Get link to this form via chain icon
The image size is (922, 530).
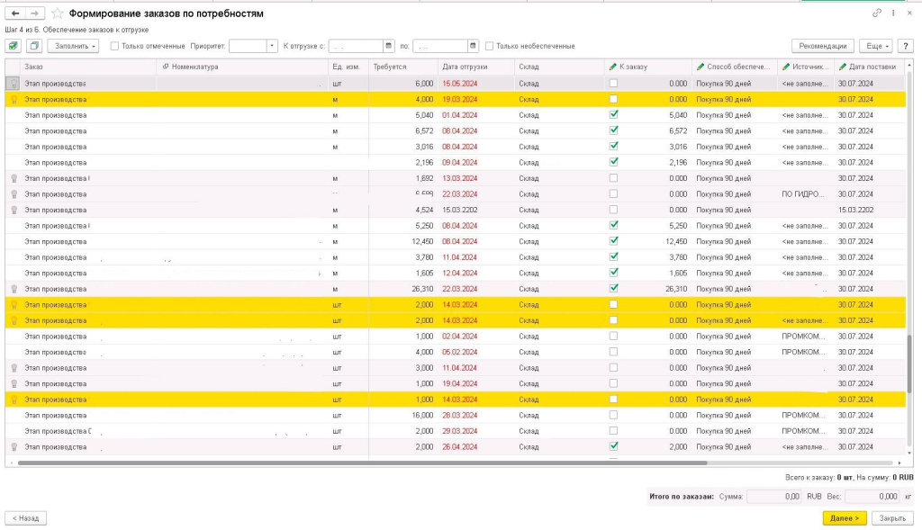click(877, 13)
